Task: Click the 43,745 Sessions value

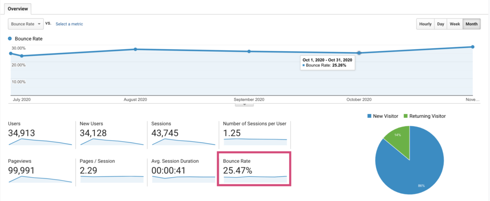Action: click(x=165, y=133)
